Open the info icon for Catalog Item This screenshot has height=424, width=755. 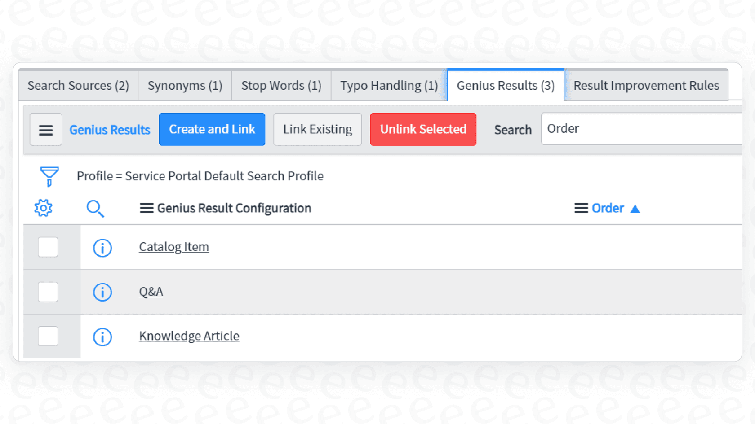pyautogui.click(x=102, y=247)
